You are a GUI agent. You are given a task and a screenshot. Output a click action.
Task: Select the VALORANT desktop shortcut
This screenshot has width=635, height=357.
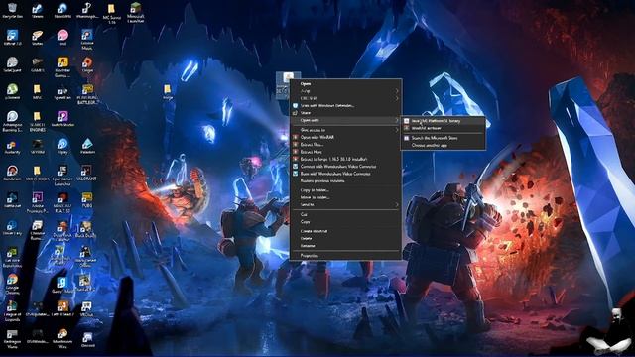coord(86,173)
